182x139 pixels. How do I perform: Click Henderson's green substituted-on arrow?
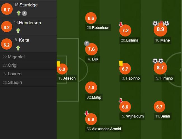(18, 31)
